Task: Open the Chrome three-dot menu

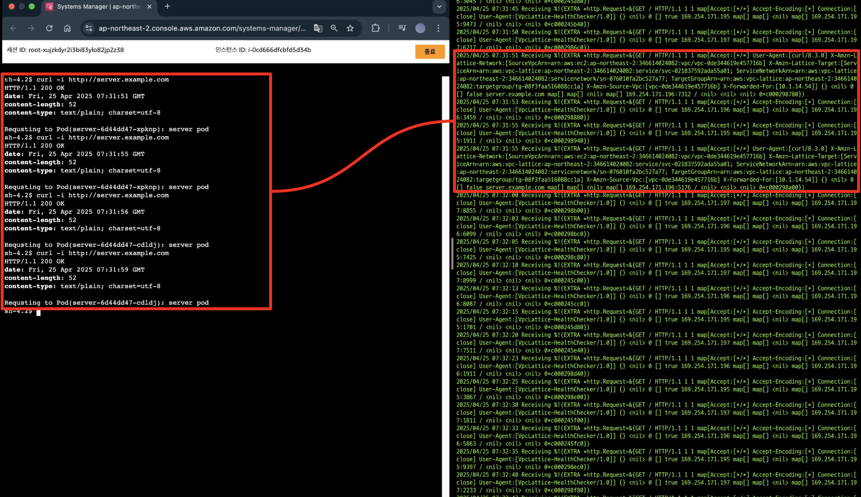Action: (x=438, y=28)
